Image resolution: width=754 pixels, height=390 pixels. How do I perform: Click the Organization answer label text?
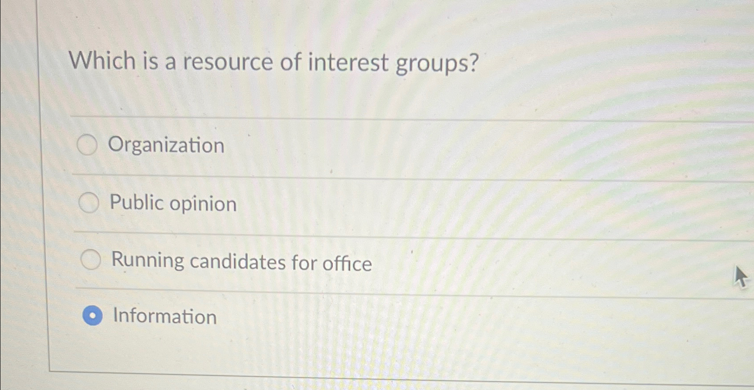pyautogui.click(x=166, y=145)
